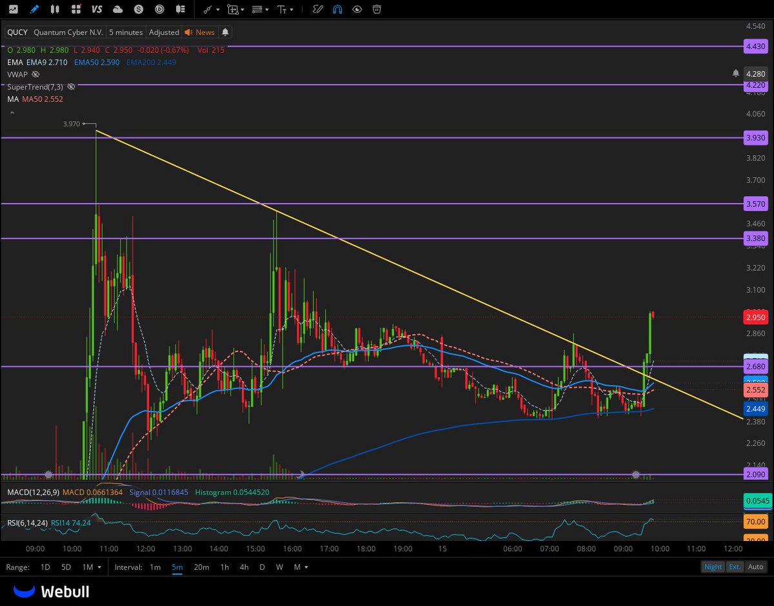Click the VWAP indicator label
The width and height of the screenshot is (774, 606).
[17, 74]
